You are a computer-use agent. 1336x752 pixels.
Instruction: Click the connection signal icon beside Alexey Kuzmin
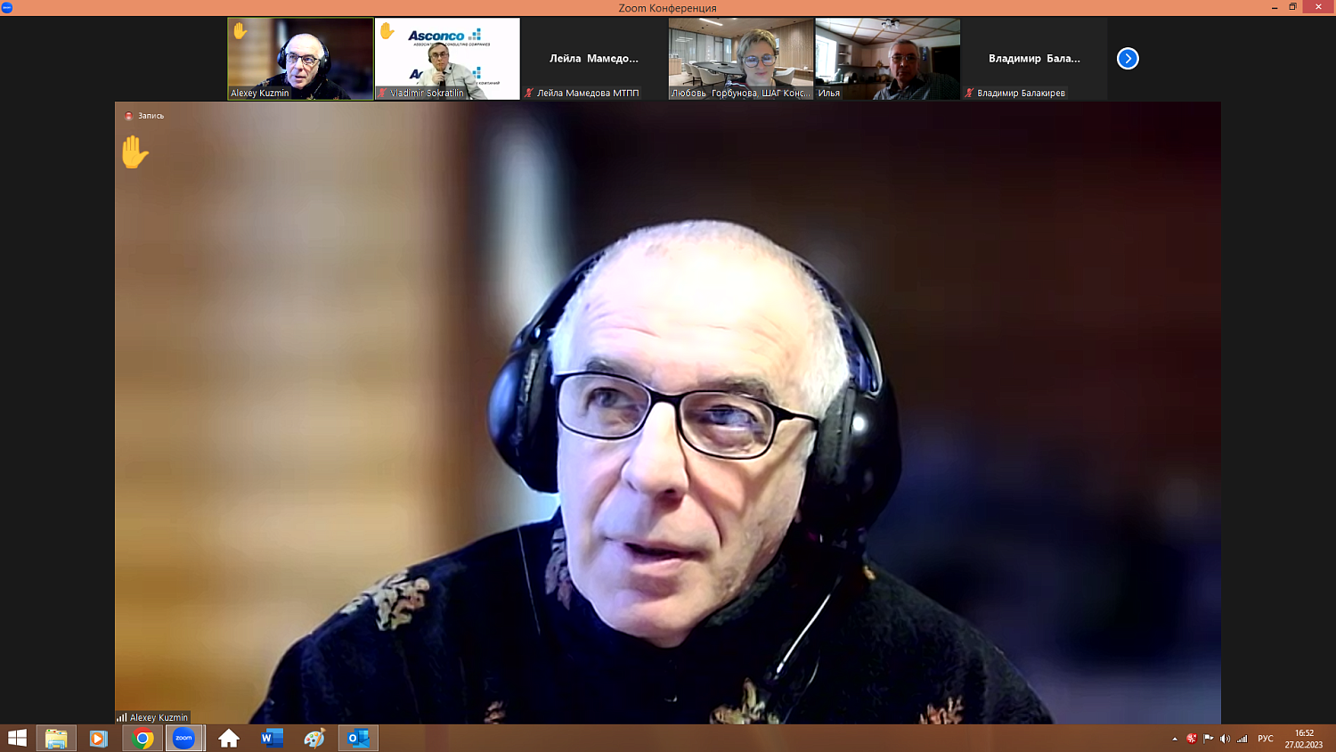point(121,717)
